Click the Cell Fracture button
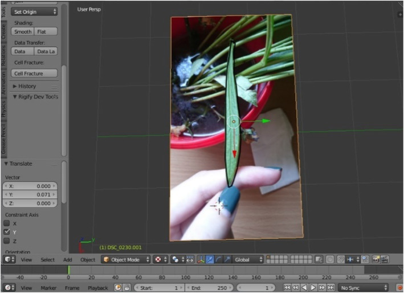Screen dimensions: 404x293 pos(35,74)
